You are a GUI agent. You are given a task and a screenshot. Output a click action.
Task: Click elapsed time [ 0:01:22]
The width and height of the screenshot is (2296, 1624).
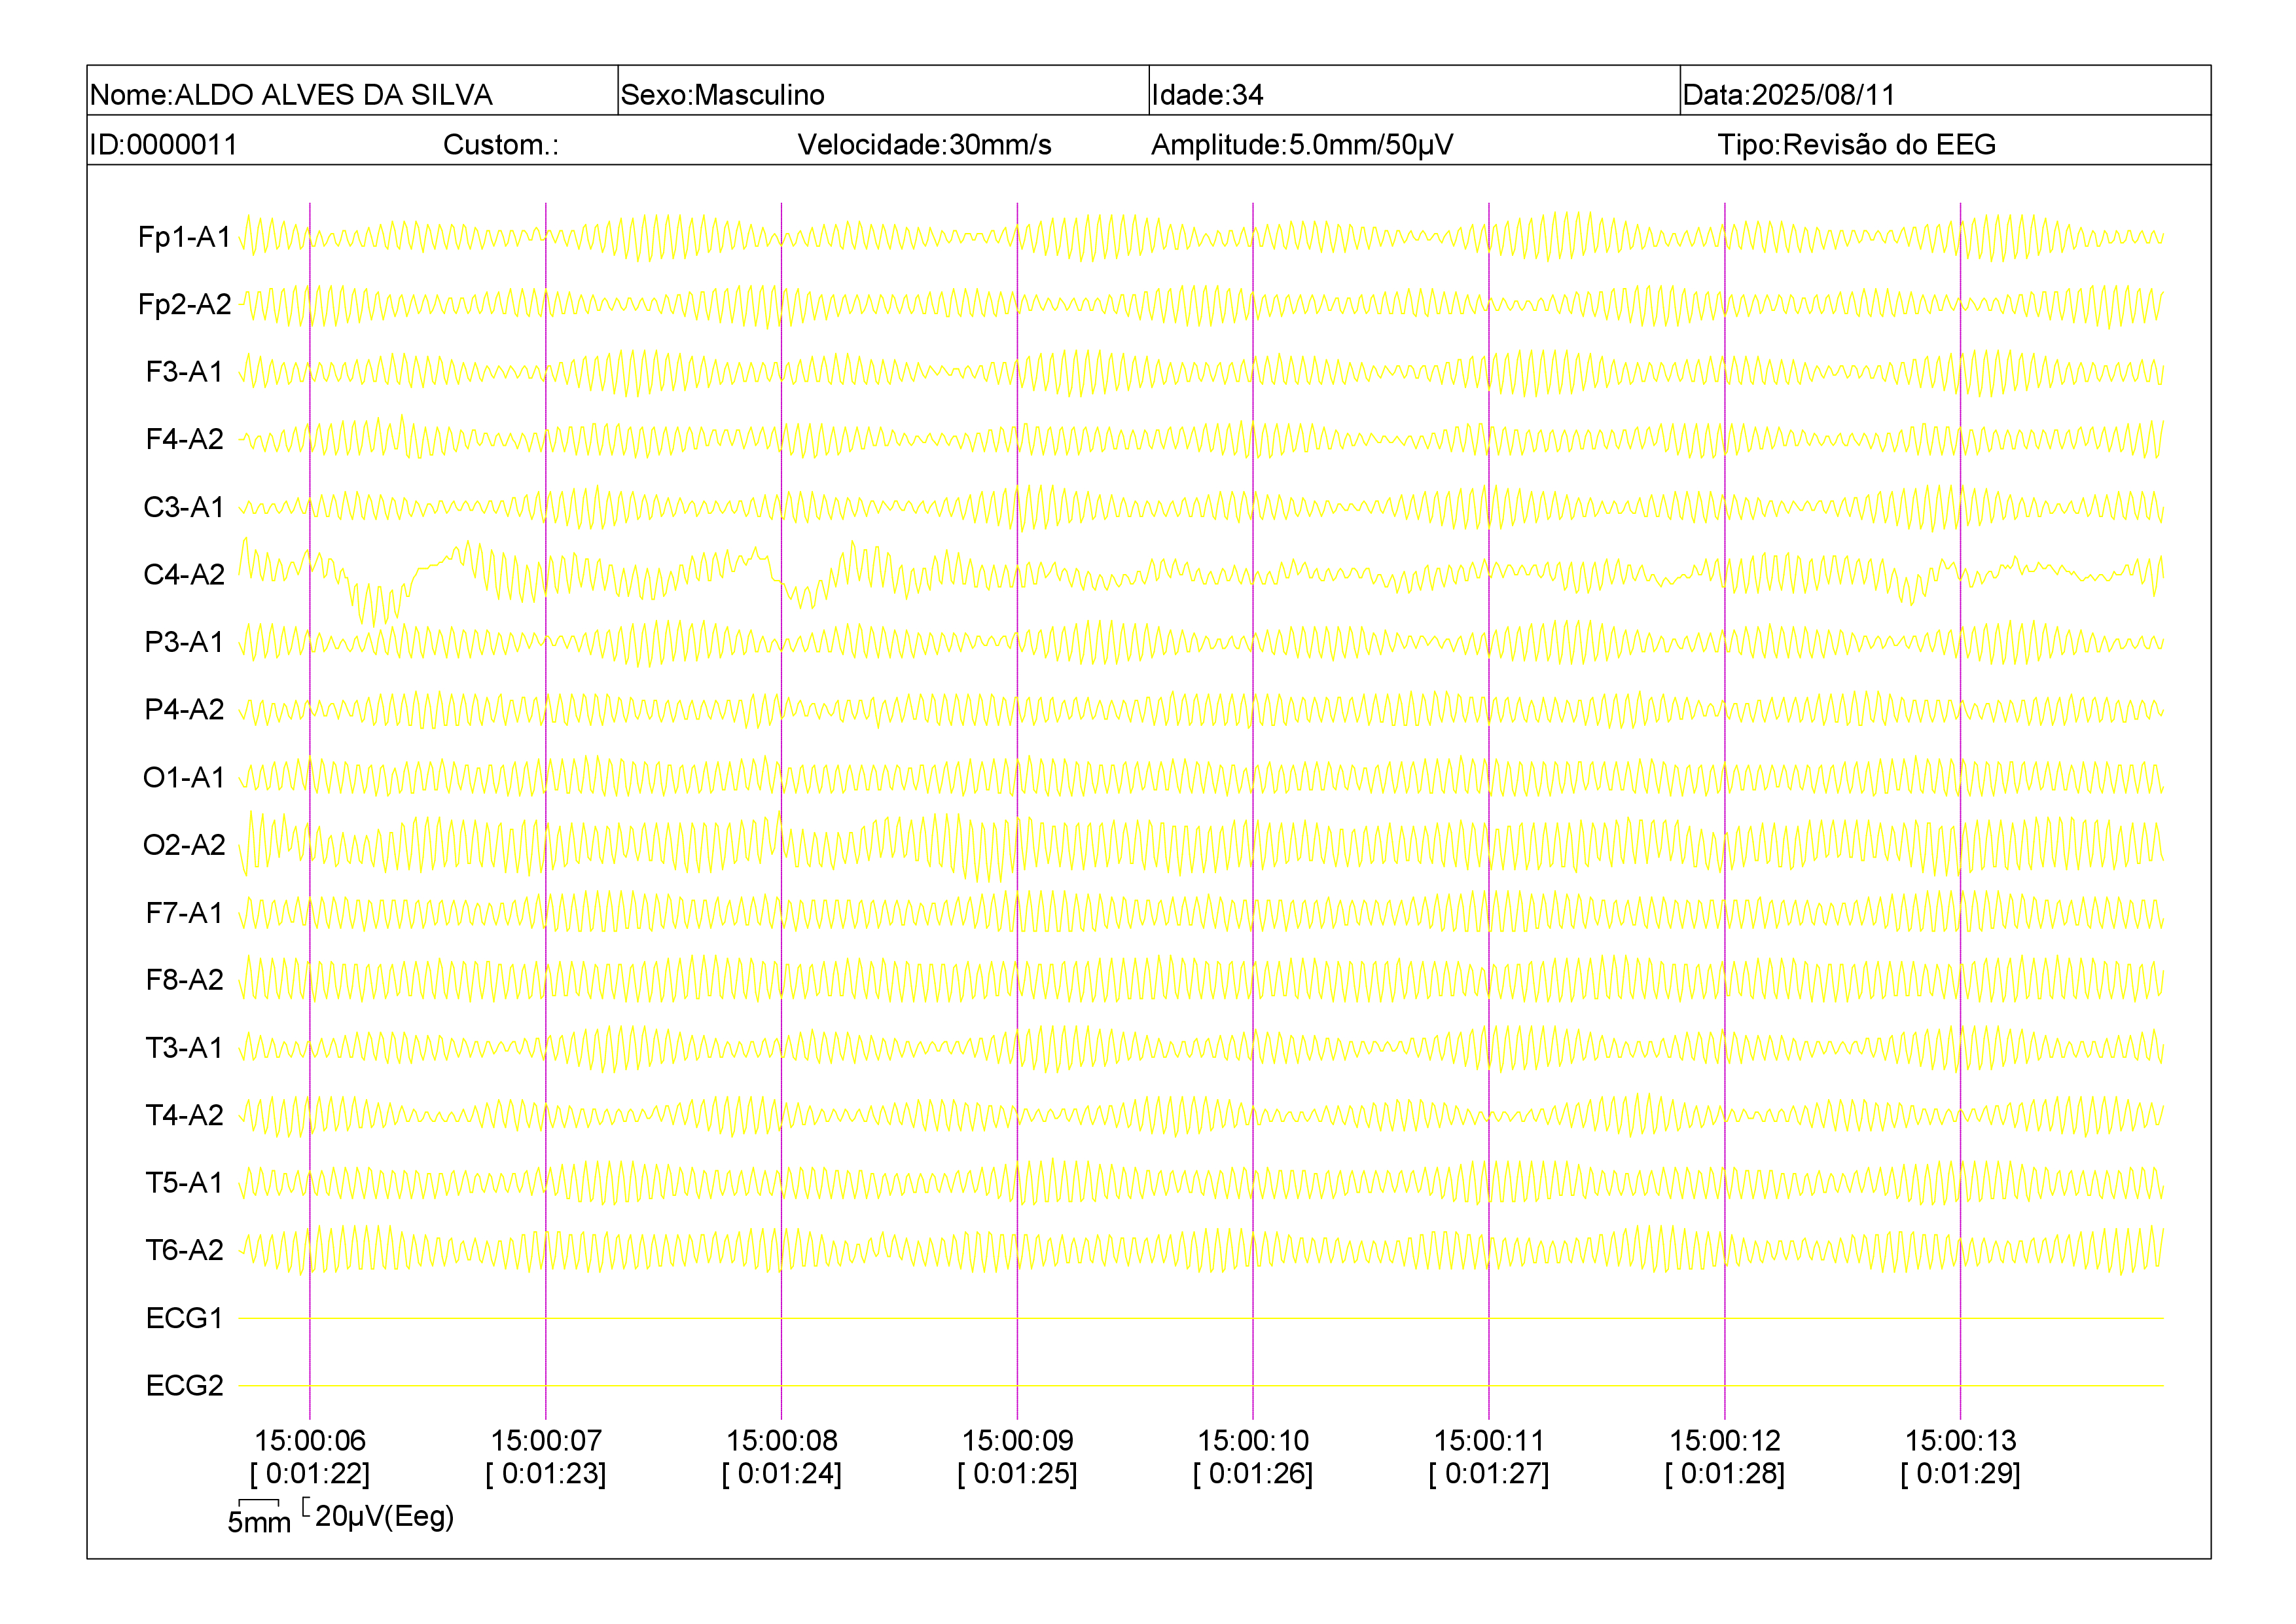[x=310, y=1474]
